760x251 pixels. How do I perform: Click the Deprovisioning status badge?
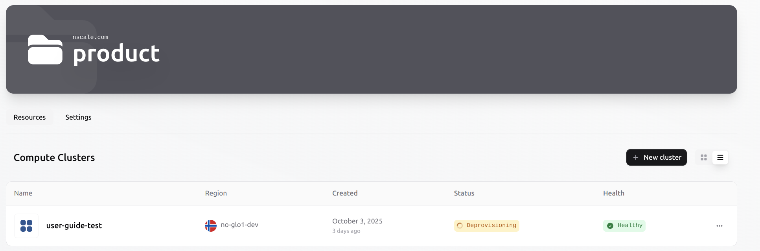pyautogui.click(x=486, y=225)
